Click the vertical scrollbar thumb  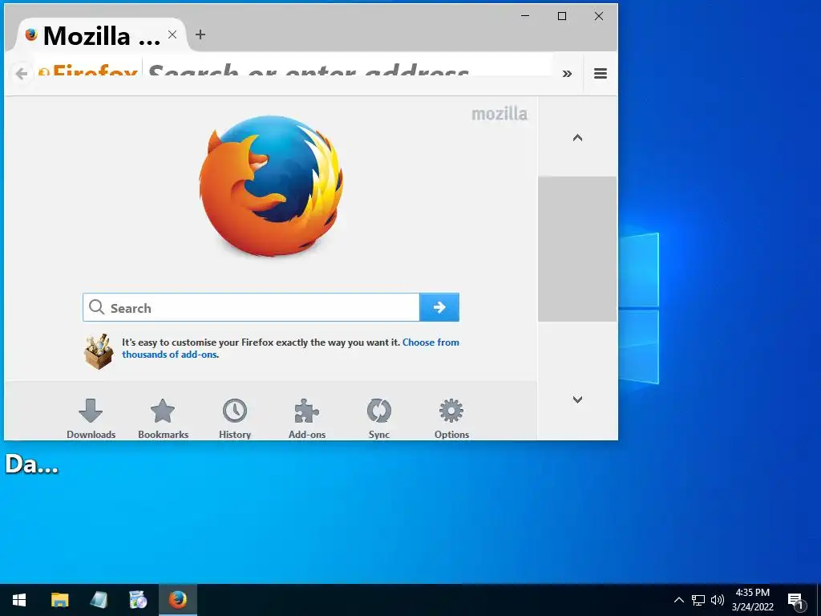coord(577,249)
